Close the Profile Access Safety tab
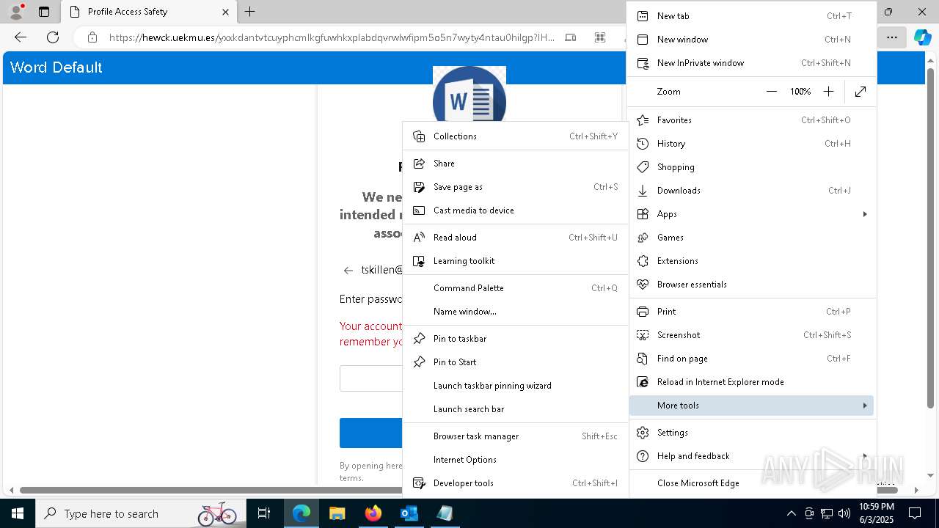Image resolution: width=939 pixels, height=528 pixels. pos(226,12)
